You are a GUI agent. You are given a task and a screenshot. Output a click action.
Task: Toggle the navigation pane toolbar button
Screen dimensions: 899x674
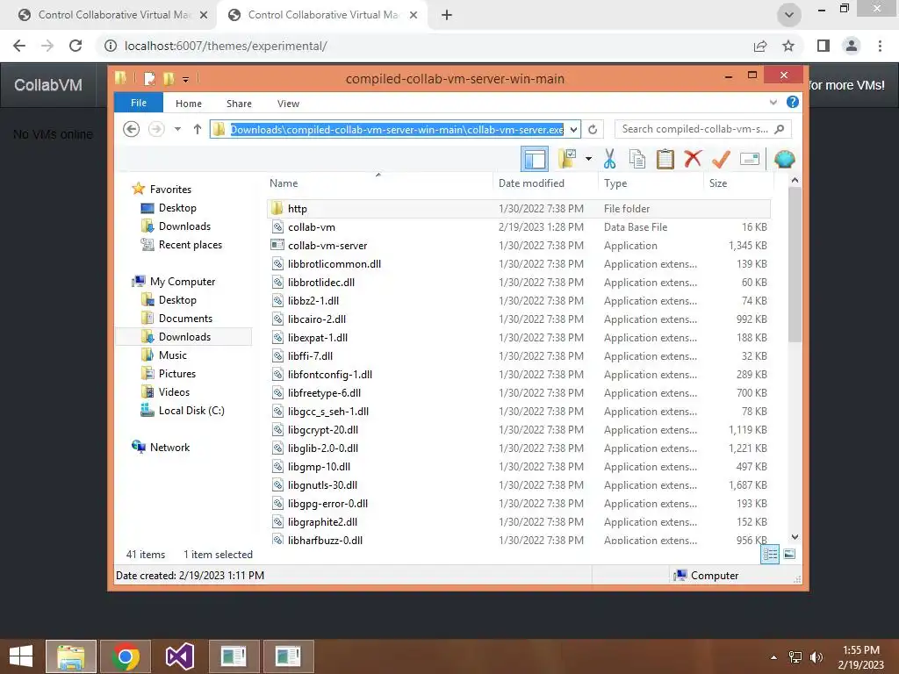point(535,159)
